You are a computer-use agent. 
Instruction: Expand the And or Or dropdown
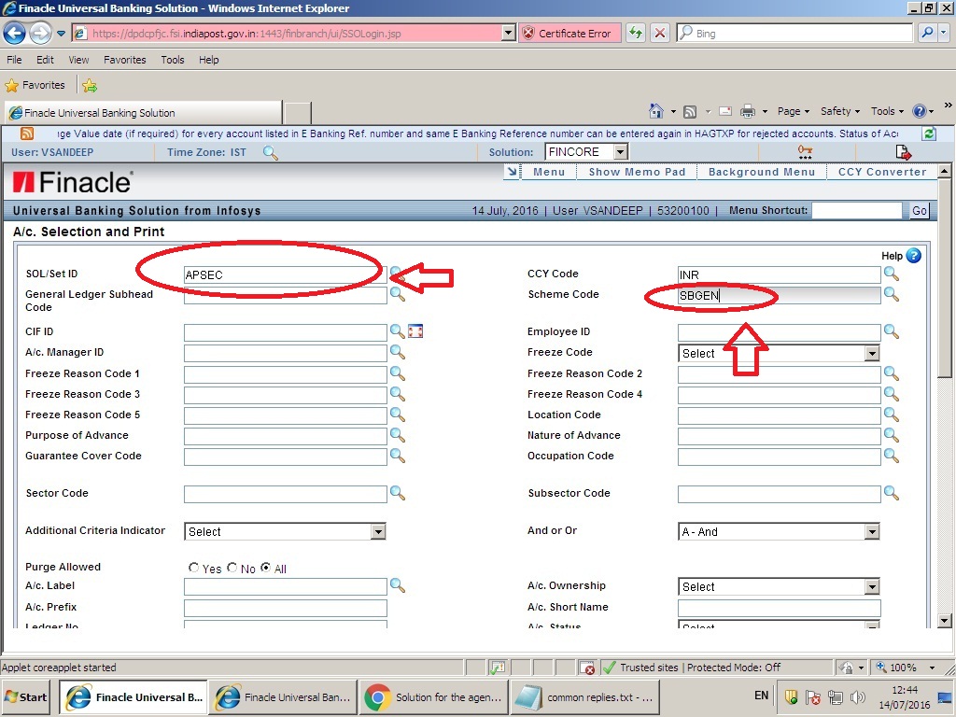tap(871, 532)
